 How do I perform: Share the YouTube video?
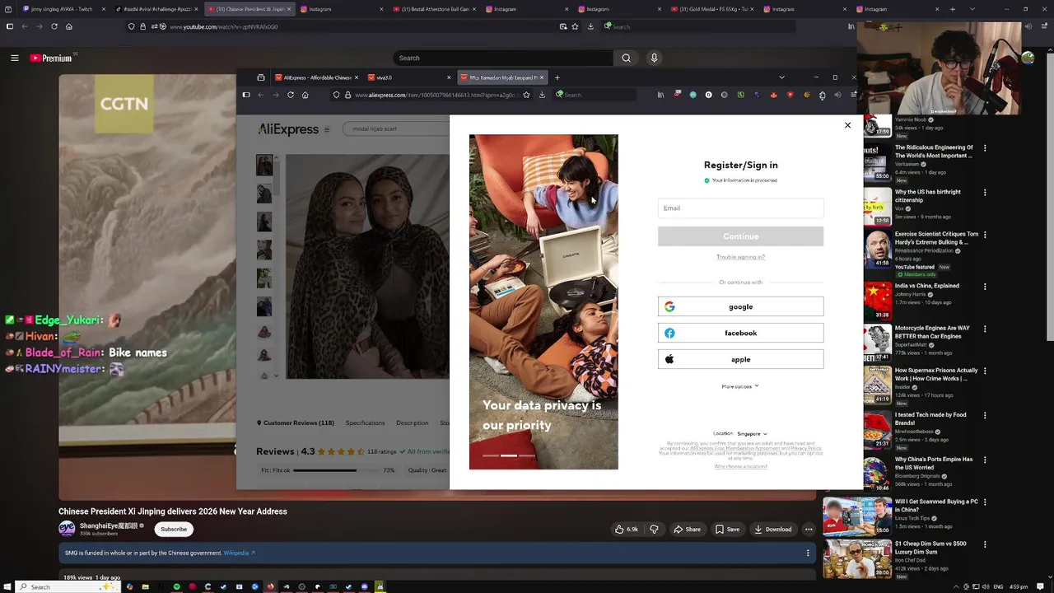pos(687,530)
